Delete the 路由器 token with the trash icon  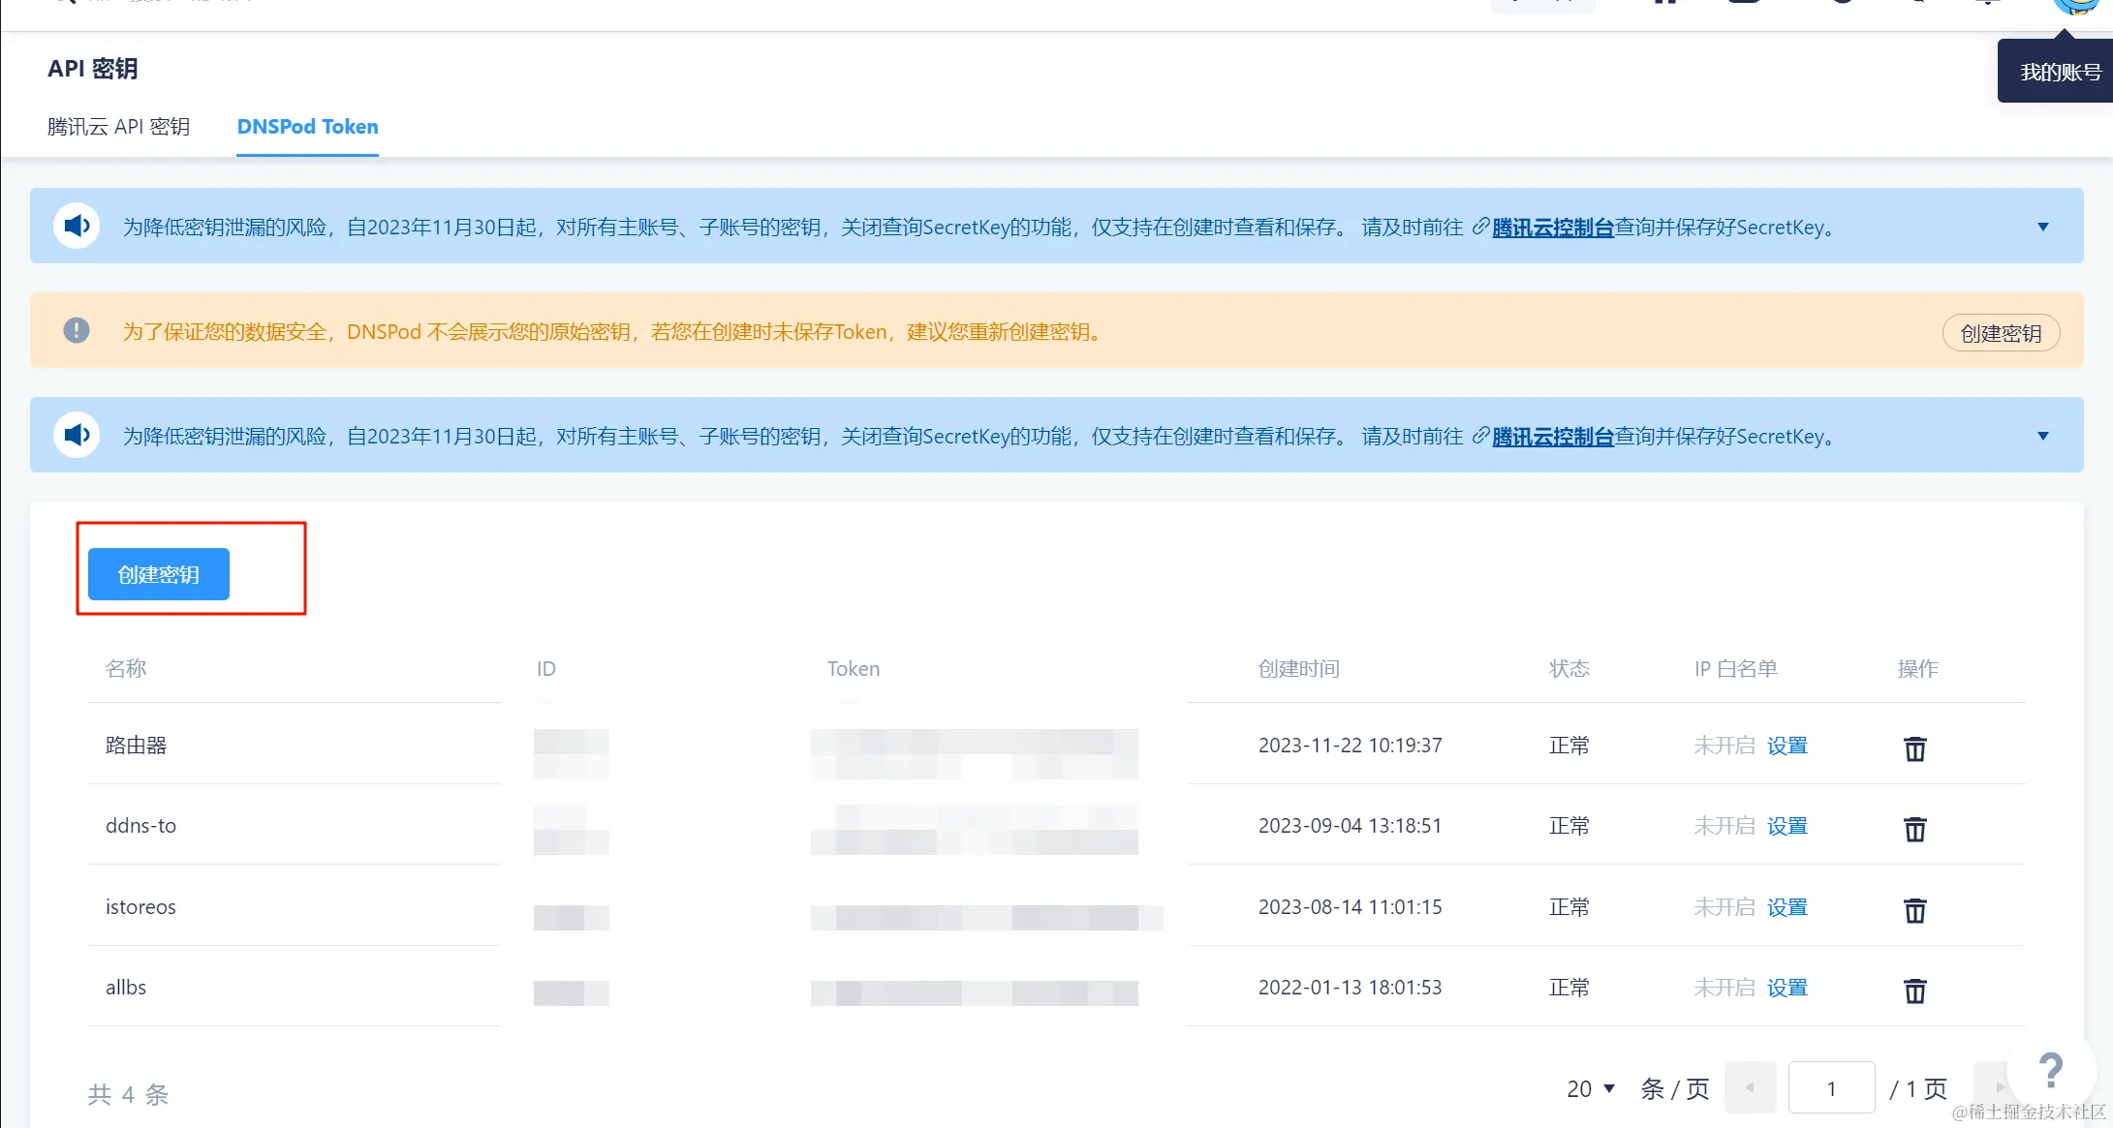pos(1914,748)
